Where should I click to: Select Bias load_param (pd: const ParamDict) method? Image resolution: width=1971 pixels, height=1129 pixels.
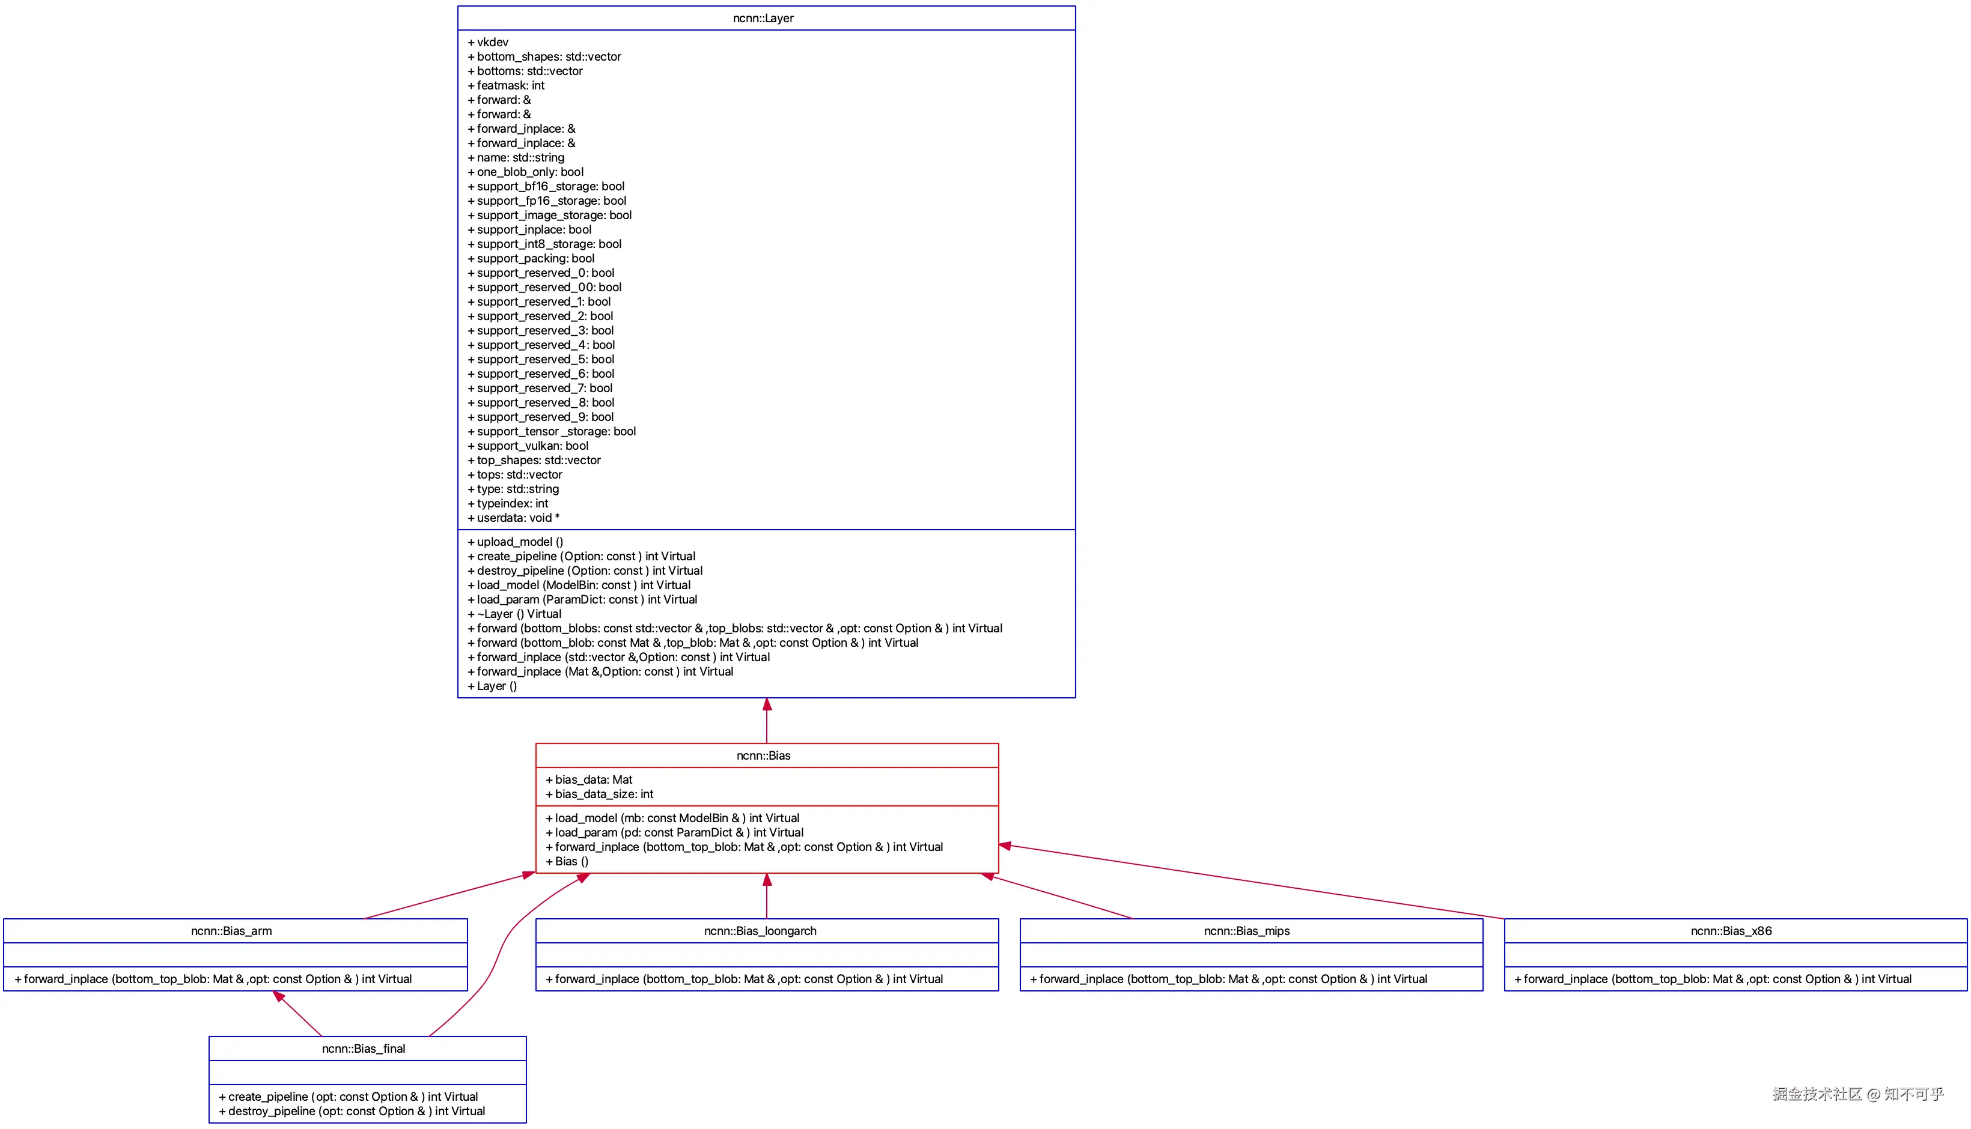point(674,833)
